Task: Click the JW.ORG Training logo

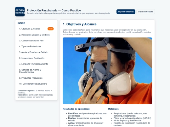Action: tap(20, 12)
